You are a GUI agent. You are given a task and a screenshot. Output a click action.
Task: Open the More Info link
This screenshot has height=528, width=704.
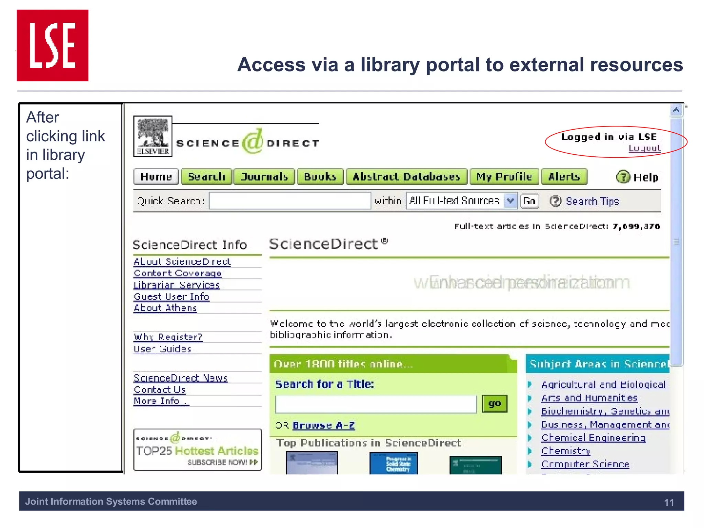(161, 401)
